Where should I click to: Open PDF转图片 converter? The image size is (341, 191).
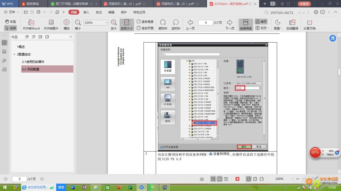(x=51, y=25)
